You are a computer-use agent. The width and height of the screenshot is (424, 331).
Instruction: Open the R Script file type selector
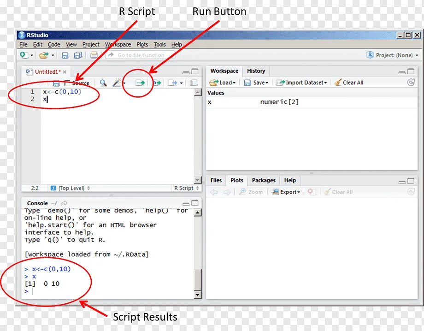click(186, 188)
